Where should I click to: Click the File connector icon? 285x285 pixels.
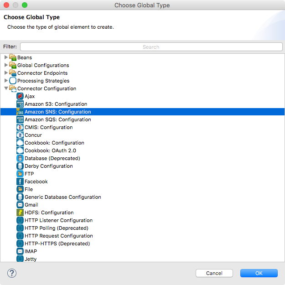pyautogui.click(x=20, y=189)
